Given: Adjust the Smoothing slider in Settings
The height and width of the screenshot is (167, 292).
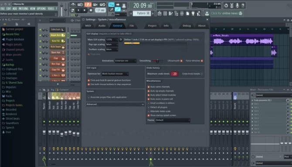Looking at the screenshot, I should pos(157,61).
